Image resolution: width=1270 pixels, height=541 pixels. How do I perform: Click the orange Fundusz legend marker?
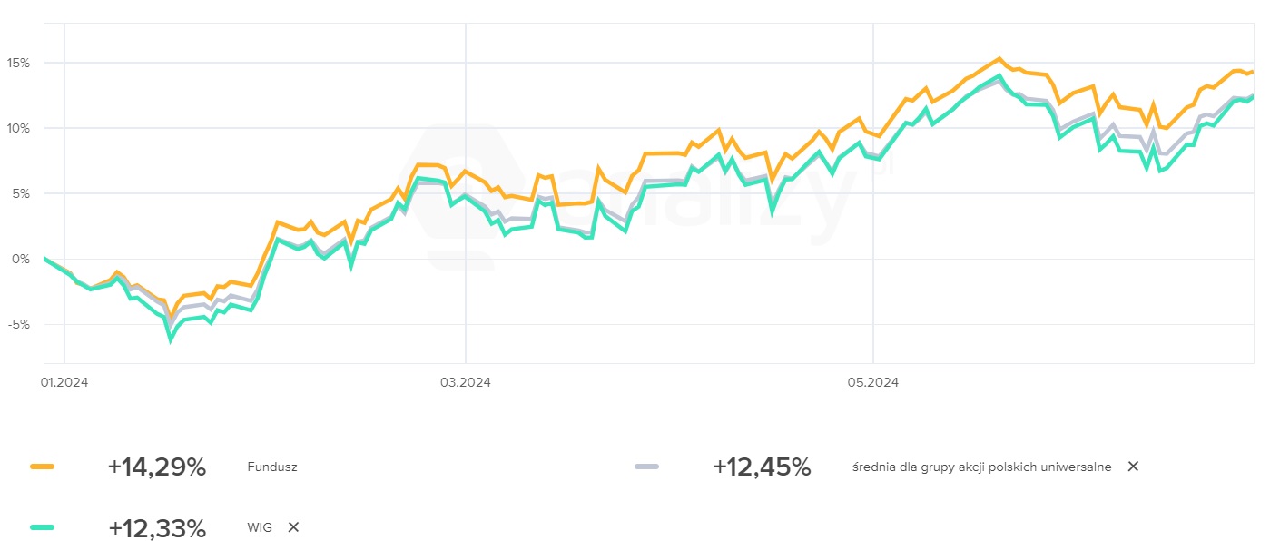click(42, 467)
